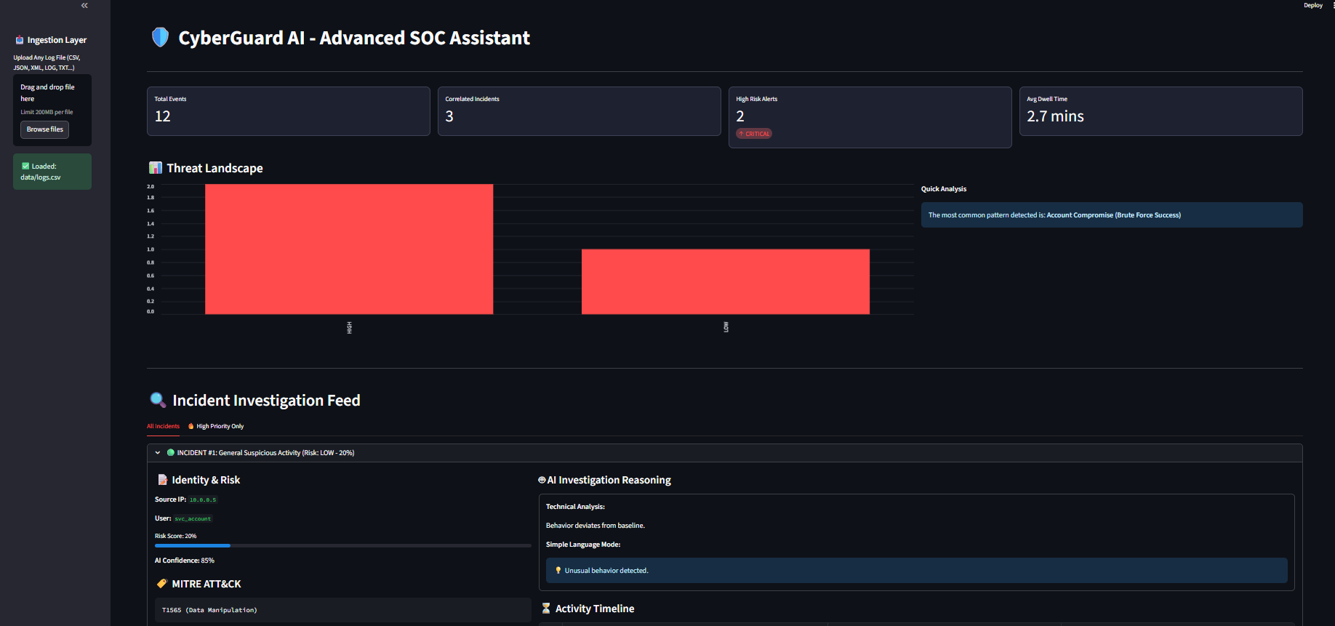Click the Limit 200MB per file note
Viewport: 1335px width, 626px height.
[x=47, y=112]
